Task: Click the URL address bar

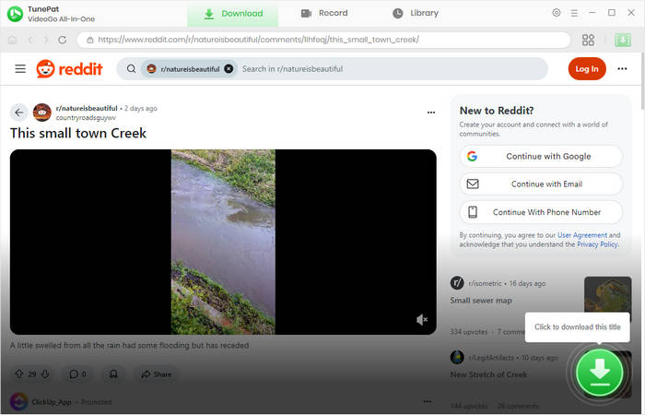Action: point(323,40)
